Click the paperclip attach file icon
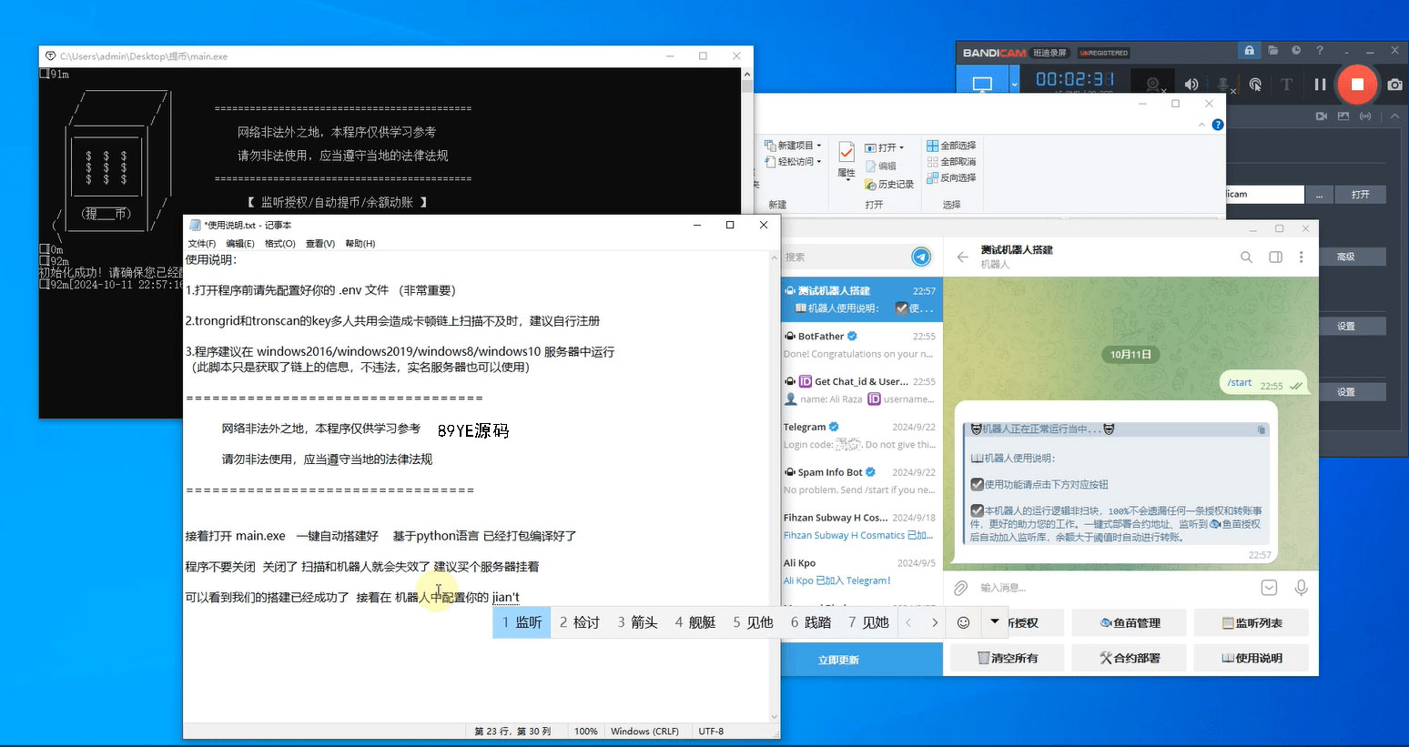This screenshot has height=747, width=1409. pyautogui.click(x=960, y=588)
